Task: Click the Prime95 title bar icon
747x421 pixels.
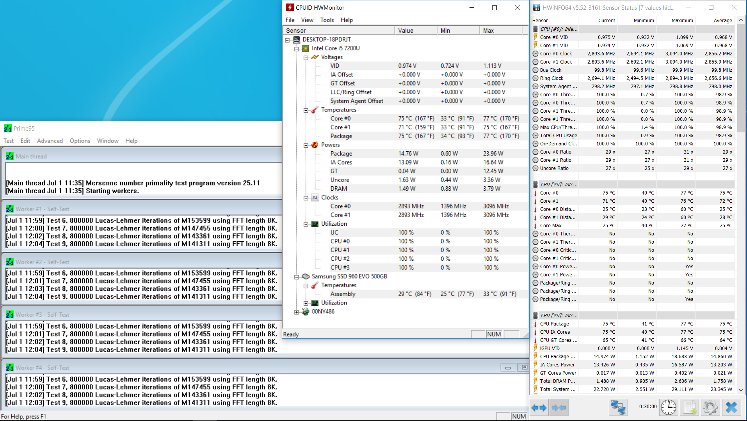Action: pyautogui.click(x=8, y=129)
